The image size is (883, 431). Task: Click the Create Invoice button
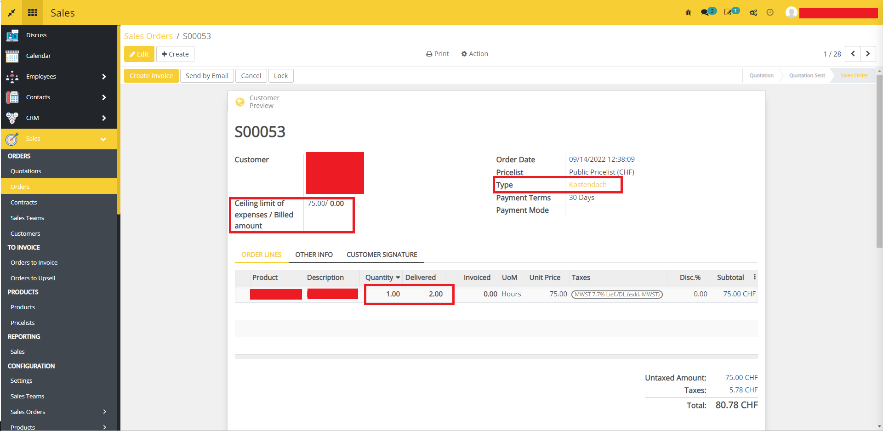pyautogui.click(x=151, y=76)
